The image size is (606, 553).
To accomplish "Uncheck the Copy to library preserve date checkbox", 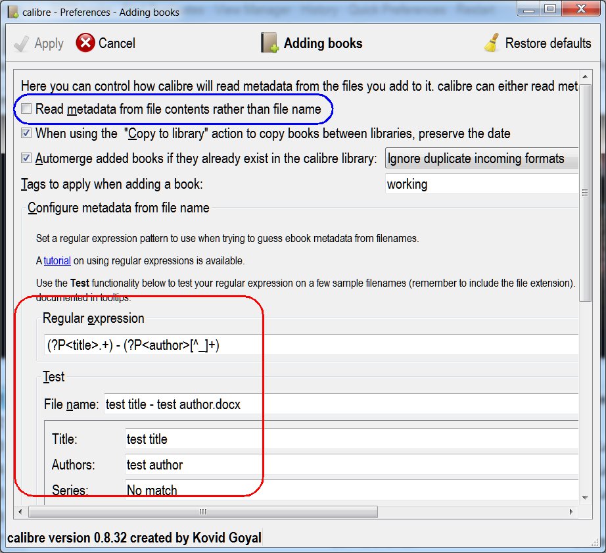I will click(26, 133).
